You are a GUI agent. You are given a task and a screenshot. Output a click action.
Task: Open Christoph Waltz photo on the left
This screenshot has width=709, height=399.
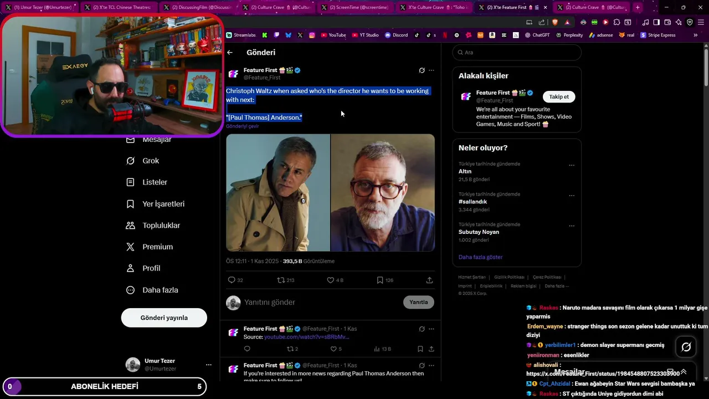pyautogui.click(x=278, y=192)
